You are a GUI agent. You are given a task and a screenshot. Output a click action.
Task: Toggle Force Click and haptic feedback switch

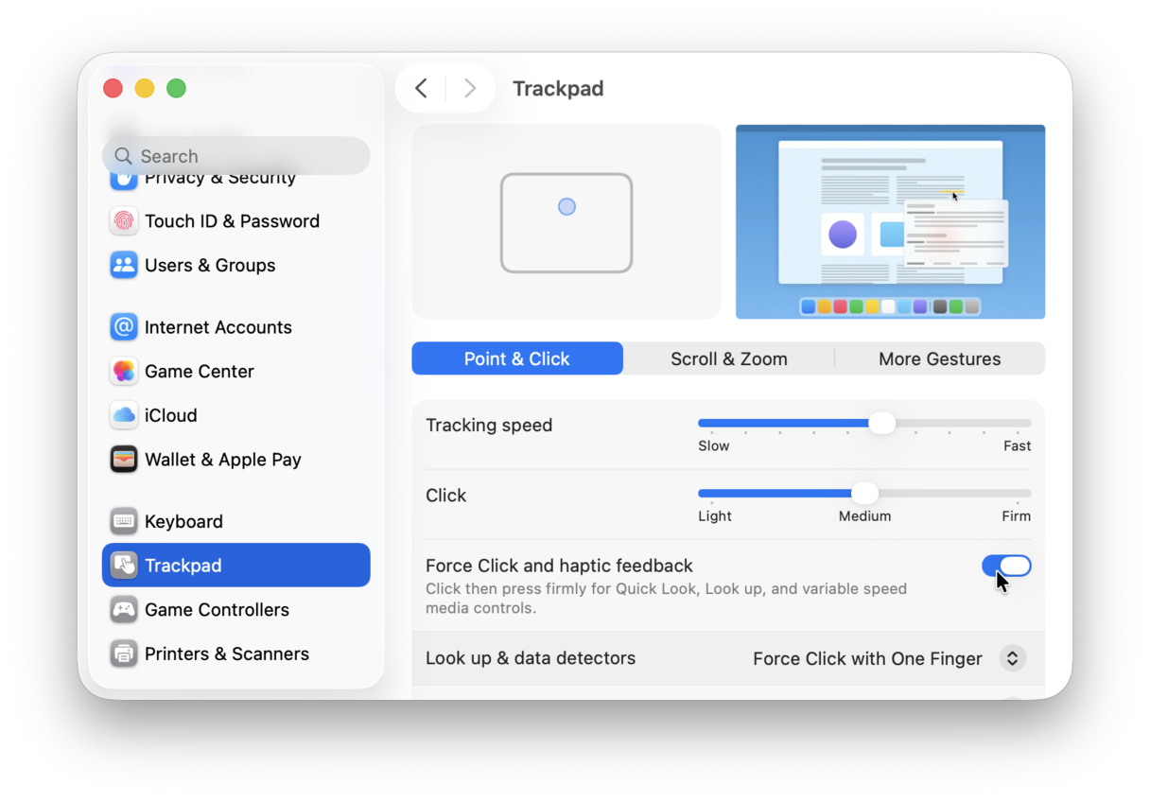1006,566
